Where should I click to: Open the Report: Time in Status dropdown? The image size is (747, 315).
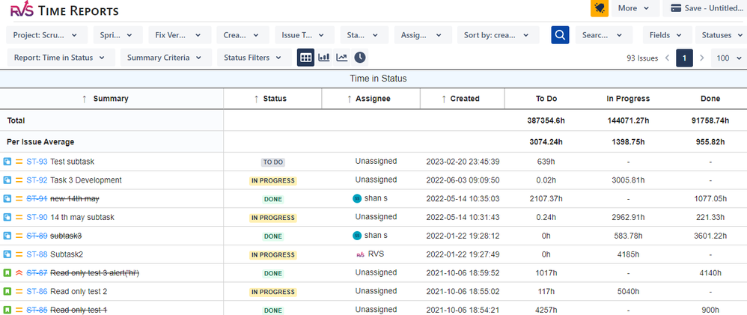point(61,58)
